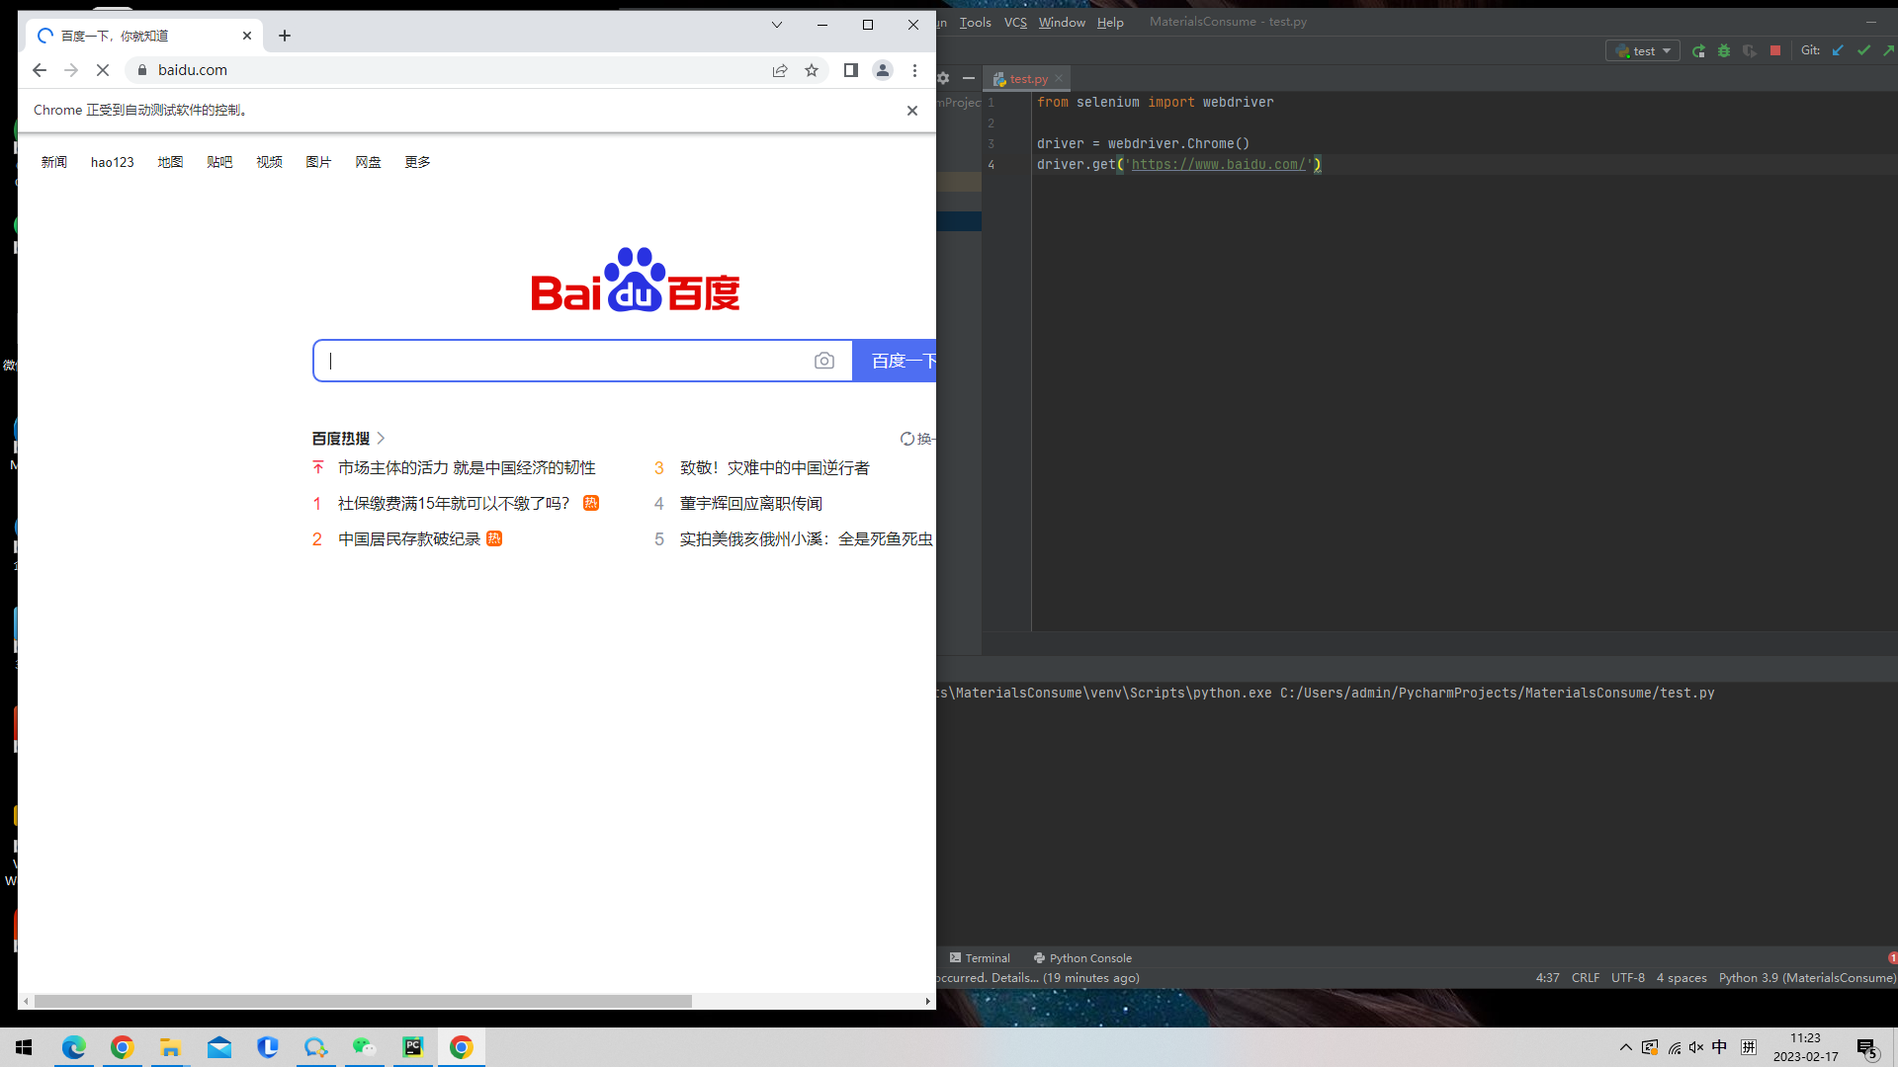Stop the running script with the red square

(1775, 50)
